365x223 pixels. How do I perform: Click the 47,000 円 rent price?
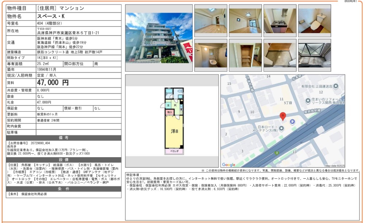[x=53, y=83]
